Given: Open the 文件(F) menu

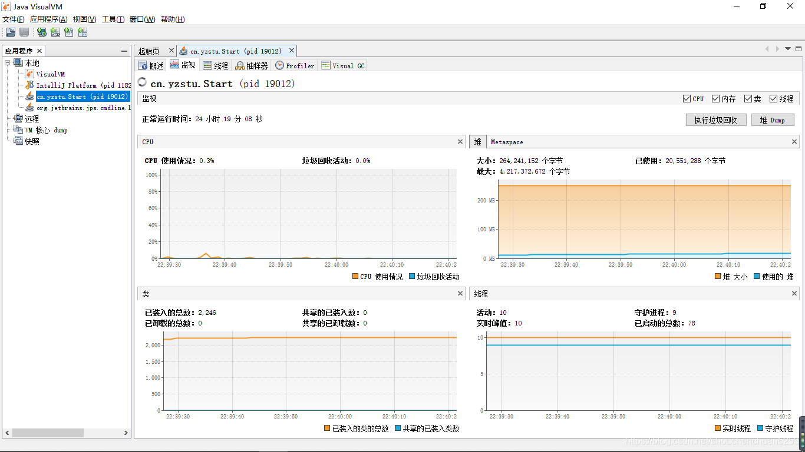Looking at the screenshot, I should pos(14,19).
